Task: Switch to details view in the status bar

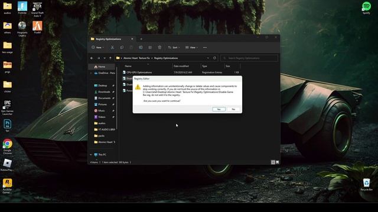Action: click(x=273, y=163)
